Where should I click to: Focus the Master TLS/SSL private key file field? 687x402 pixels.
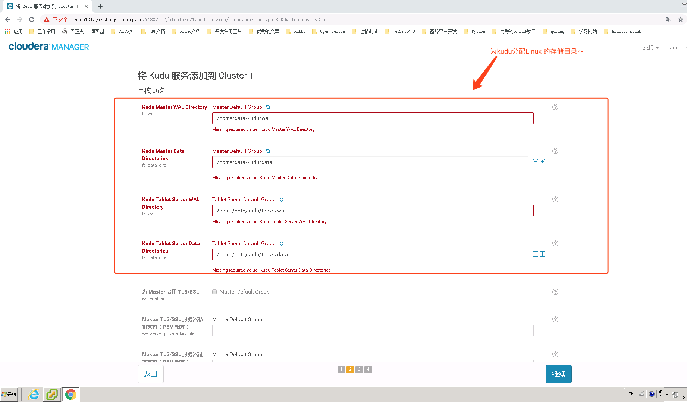(373, 330)
